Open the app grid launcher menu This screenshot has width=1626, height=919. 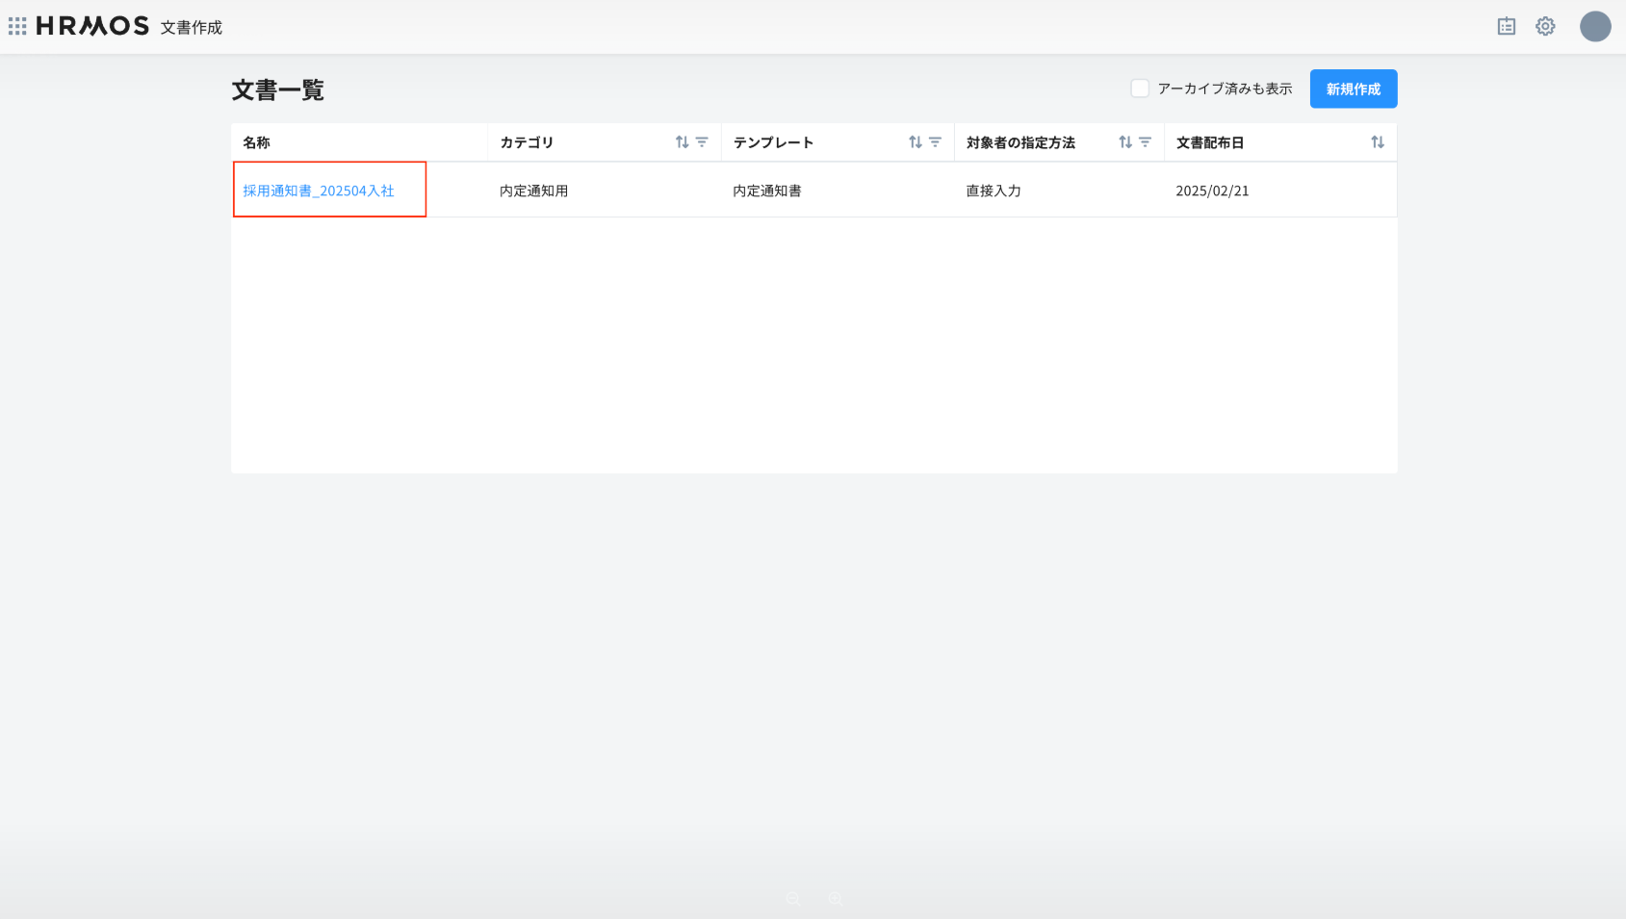[x=17, y=26]
